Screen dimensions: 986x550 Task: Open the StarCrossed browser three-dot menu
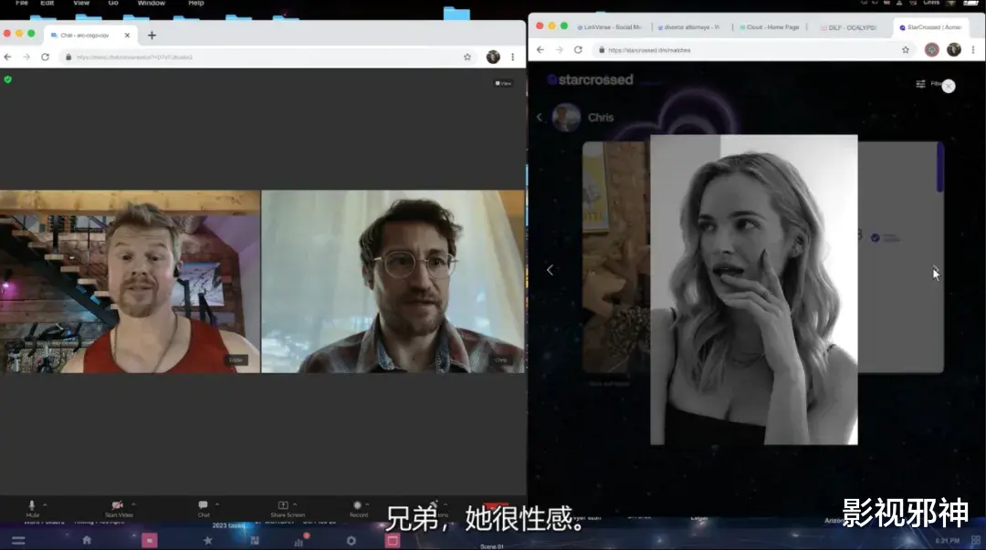(973, 49)
